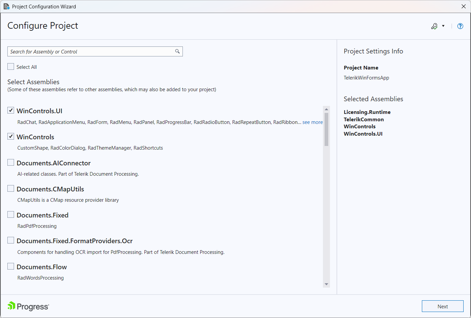Click the Next button
The height and width of the screenshot is (318, 471).
(443, 306)
